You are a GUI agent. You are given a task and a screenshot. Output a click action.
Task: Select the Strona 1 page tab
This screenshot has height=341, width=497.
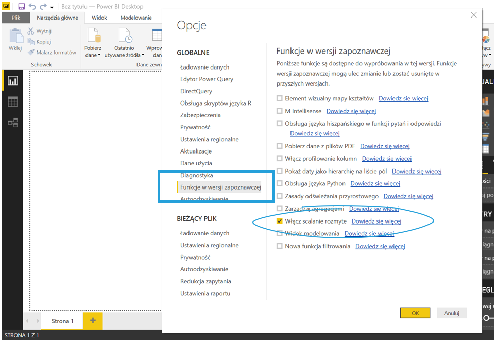[62, 321]
